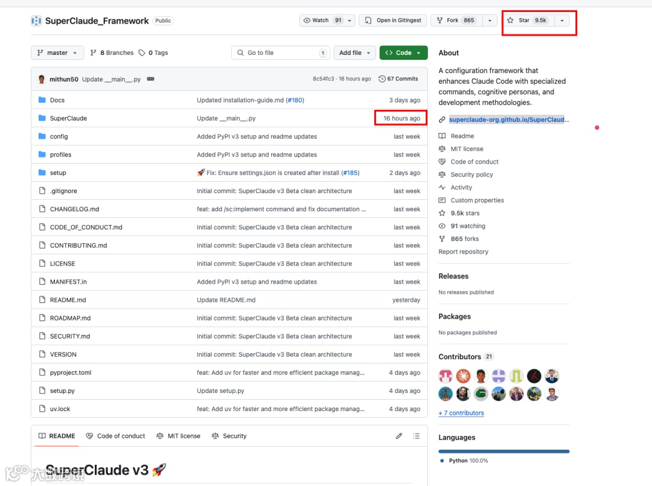The image size is (652, 486).
Task: Open ROADMAP.md file
Action: pos(70,318)
